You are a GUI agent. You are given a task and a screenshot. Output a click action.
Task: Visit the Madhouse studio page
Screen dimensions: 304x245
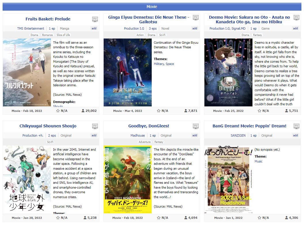pos(138,135)
